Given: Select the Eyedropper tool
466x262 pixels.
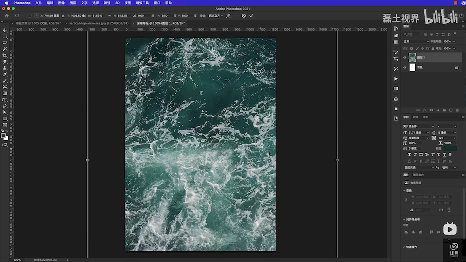Looking at the screenshot, I should pos(5,74).
